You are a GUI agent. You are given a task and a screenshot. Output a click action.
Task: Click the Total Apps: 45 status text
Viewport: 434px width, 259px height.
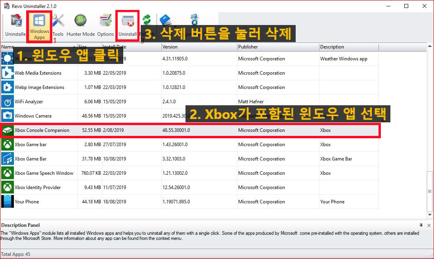pos(15,254)
